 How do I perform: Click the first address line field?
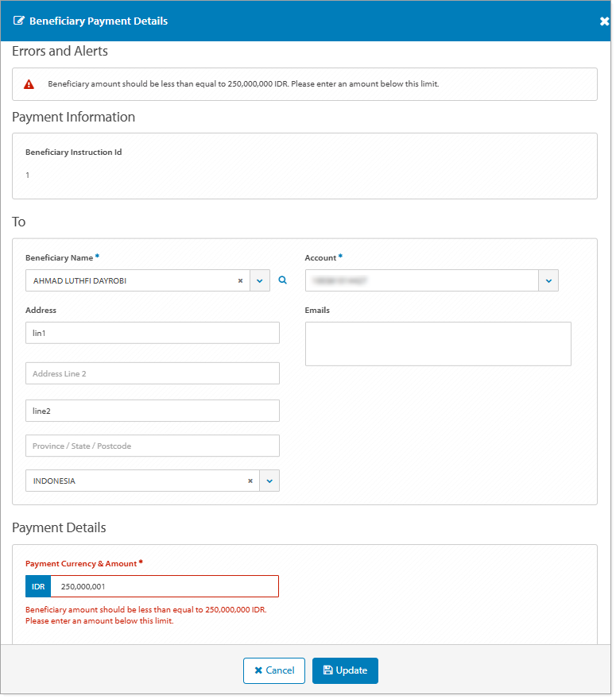153,333
